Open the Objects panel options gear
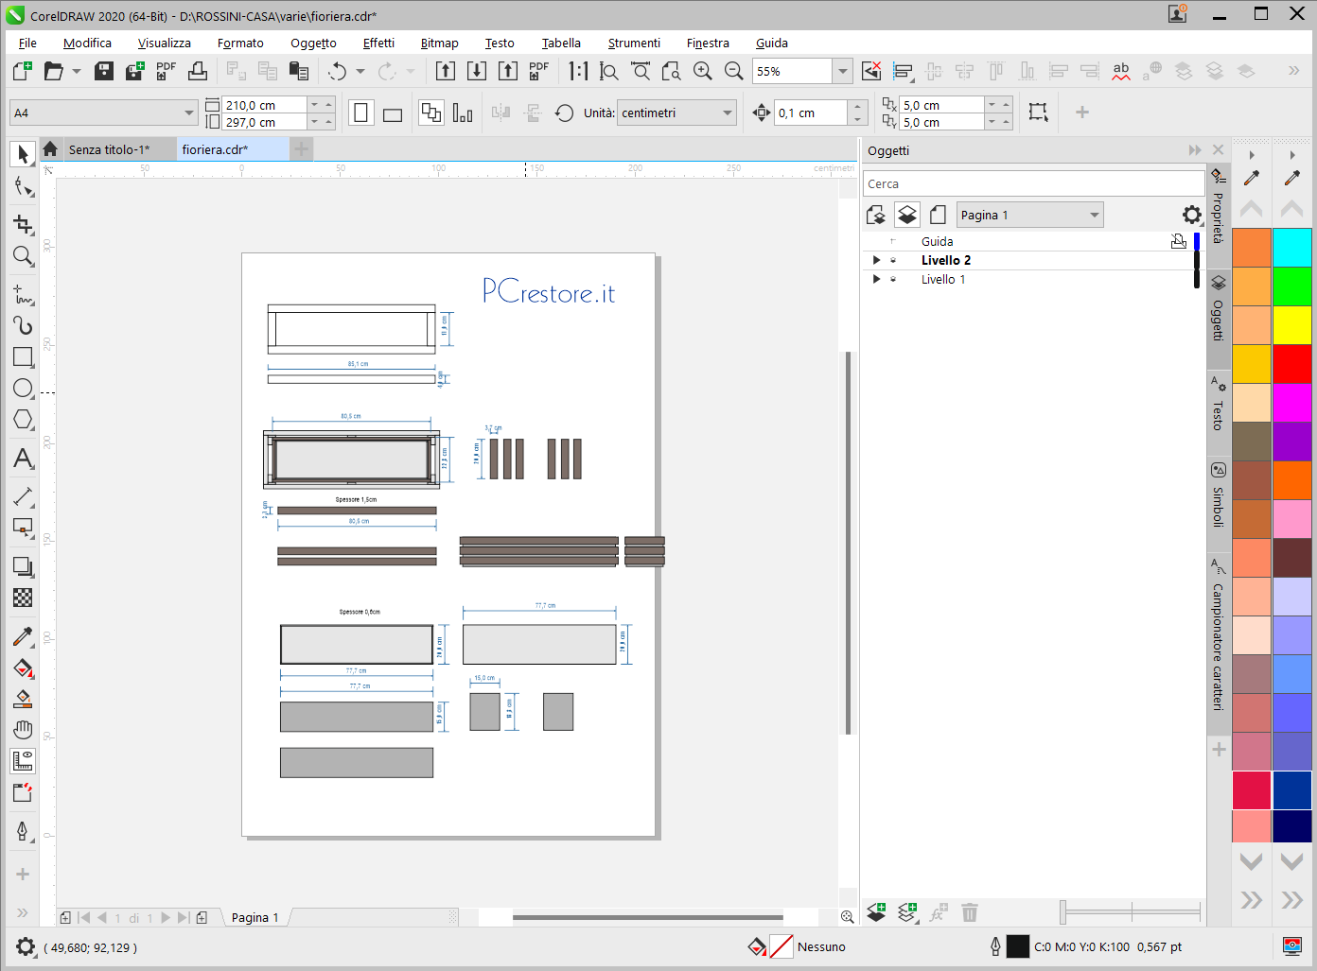The width and height of the screenshot is (1317, 971). point(1192,215)
